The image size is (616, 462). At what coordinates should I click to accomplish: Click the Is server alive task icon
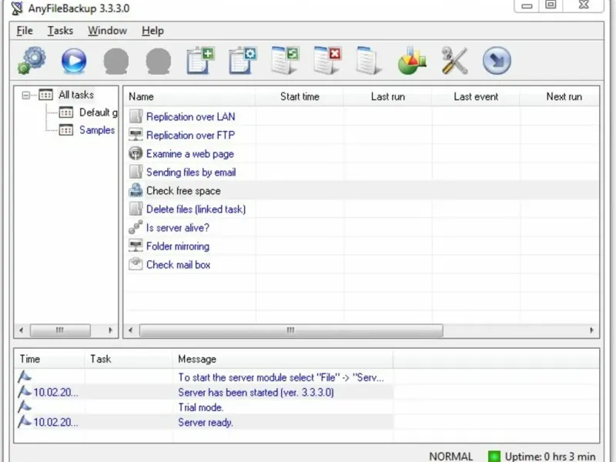[136, 227]
